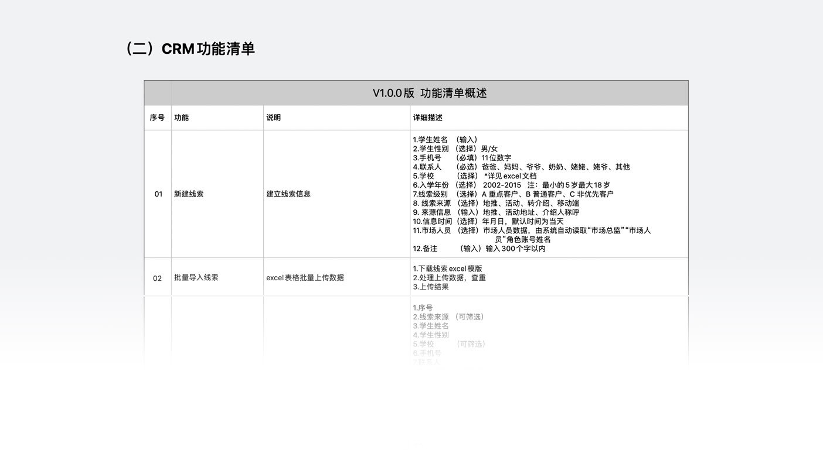Select the row number 02 cell
823x454 pixels.
(x=157, y=277)
